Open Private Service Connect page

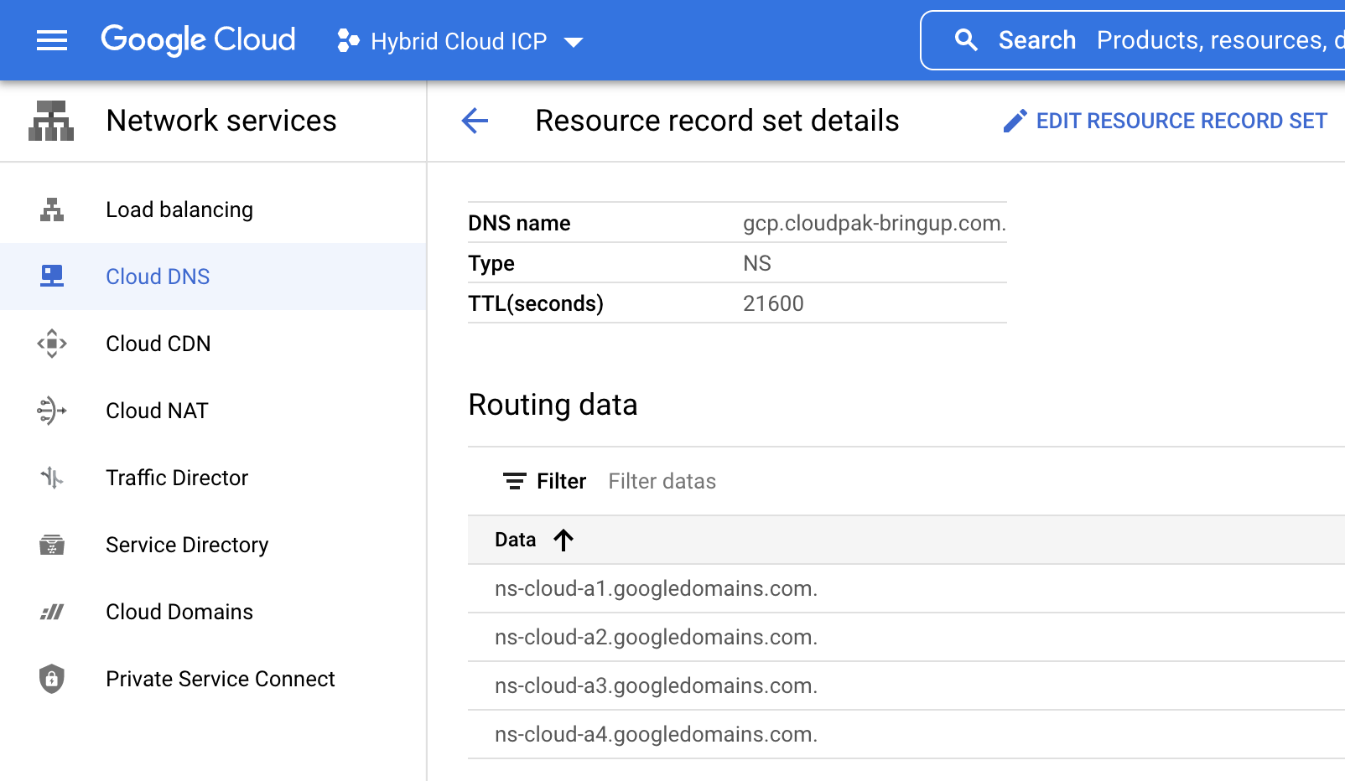213,679
